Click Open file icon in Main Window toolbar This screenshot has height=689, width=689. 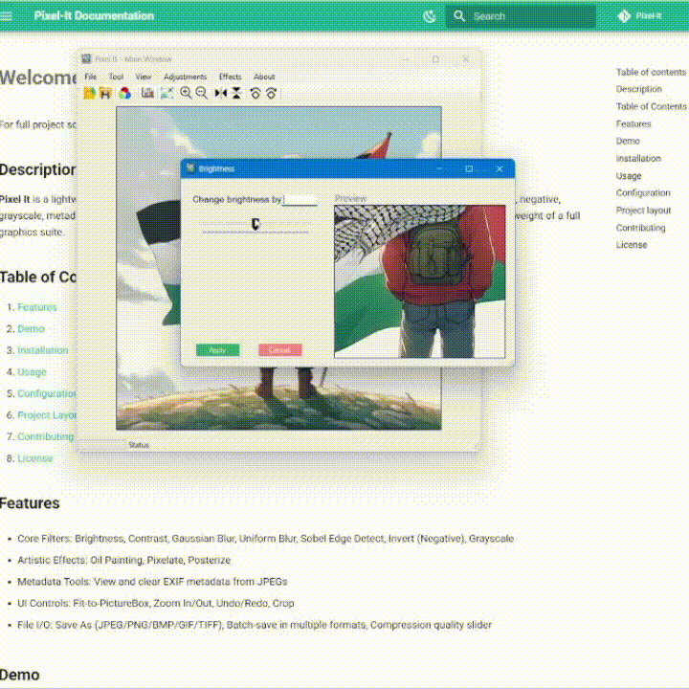click(90, 93)
